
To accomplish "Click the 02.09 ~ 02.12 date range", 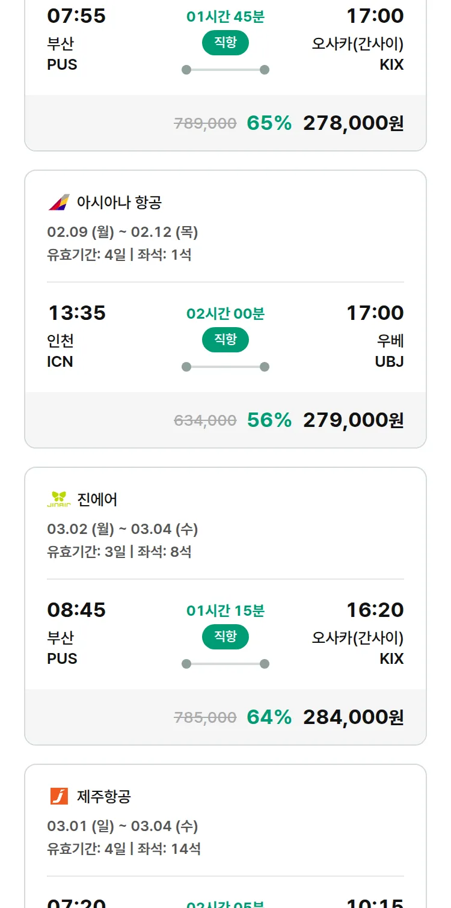I will point(123,232).
